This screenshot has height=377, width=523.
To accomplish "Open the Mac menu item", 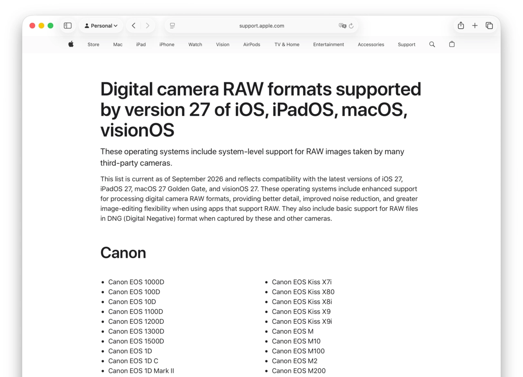I will coord(118,45).
